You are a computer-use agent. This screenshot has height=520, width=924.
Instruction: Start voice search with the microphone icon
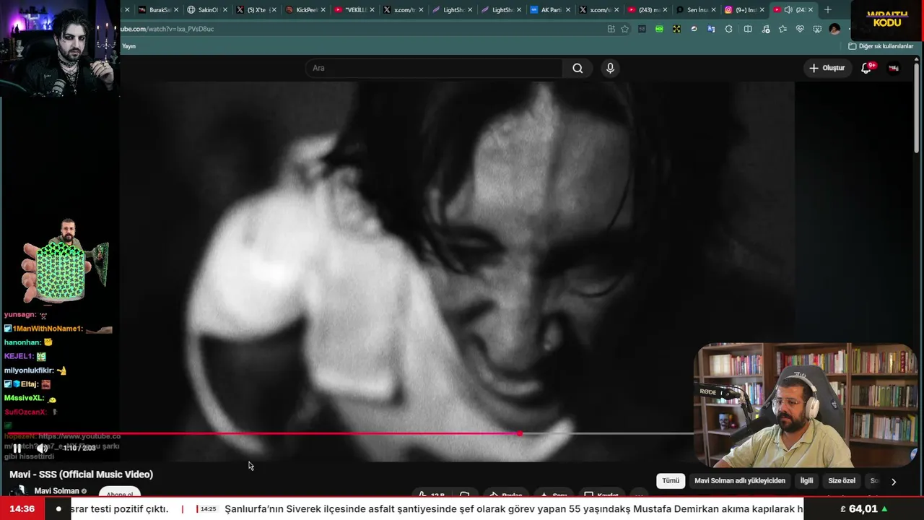(610, 68)
